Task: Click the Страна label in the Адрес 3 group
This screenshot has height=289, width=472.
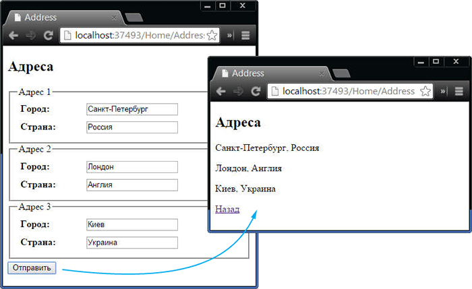Action: tap(38, 243)
